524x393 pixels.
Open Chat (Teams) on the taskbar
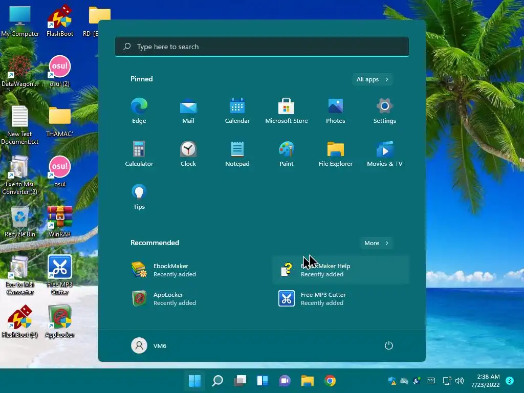[285, 381]
